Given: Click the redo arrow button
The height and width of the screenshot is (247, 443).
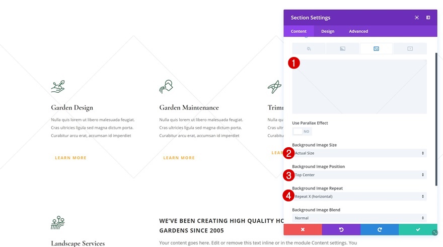Looking at the screenshot, I should (x=380, y=230).
